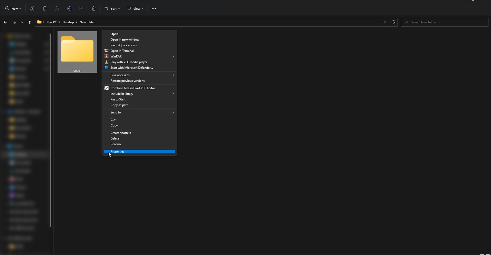Open See more ellipsis menu
Image resolution: width=491 pixels, height=255 pixels.
[x=154, y=9]
